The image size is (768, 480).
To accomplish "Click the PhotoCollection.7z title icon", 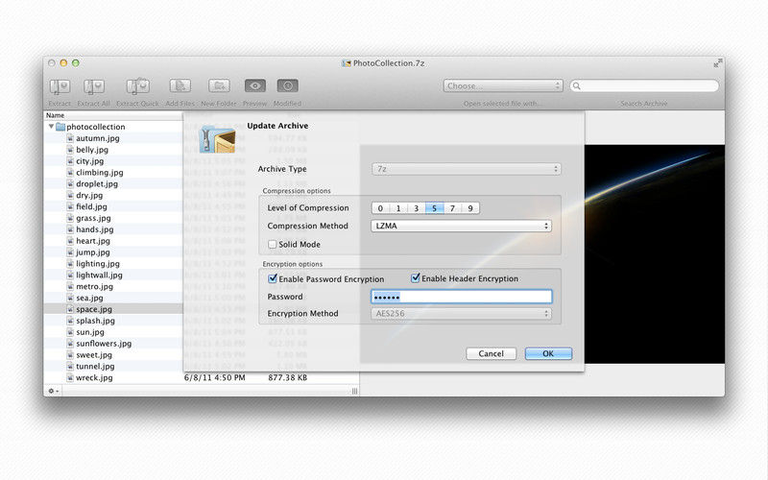I will (x=347, y=63).
